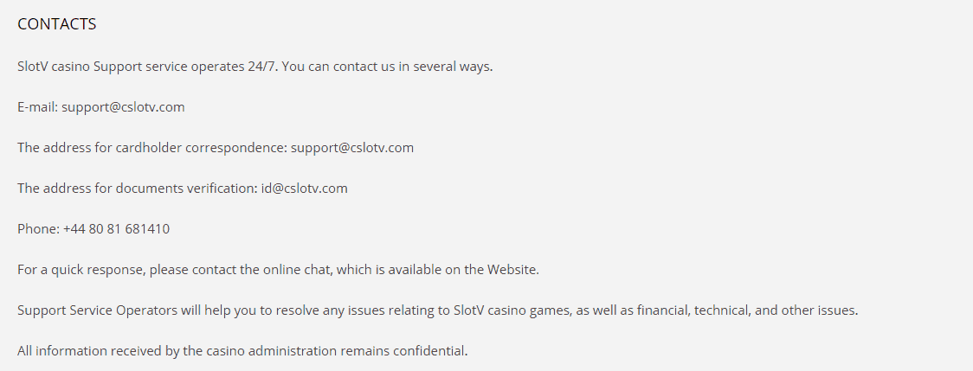Click 'SlotV casino games' in the operators paragraph
Image resolution: width=973 pixels, height=371 pixels.
pos(512,310)
